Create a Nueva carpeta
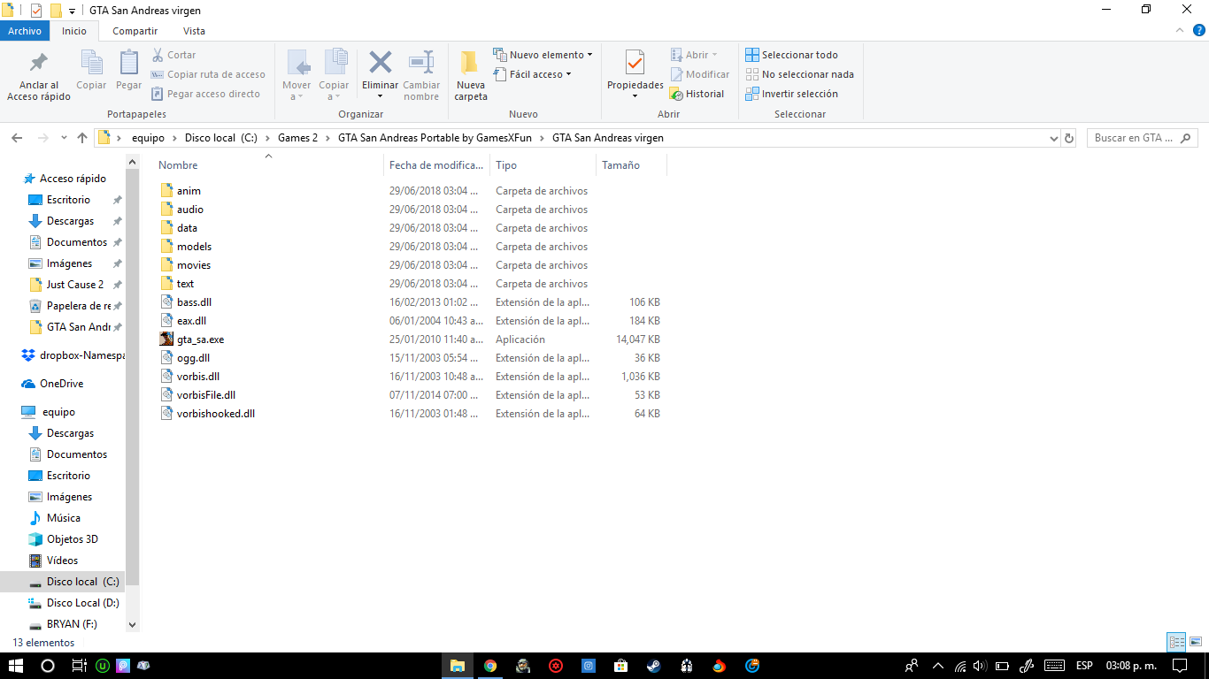Screen dimensions: 1209x679 pyautogui.click(x=471, y=75)
